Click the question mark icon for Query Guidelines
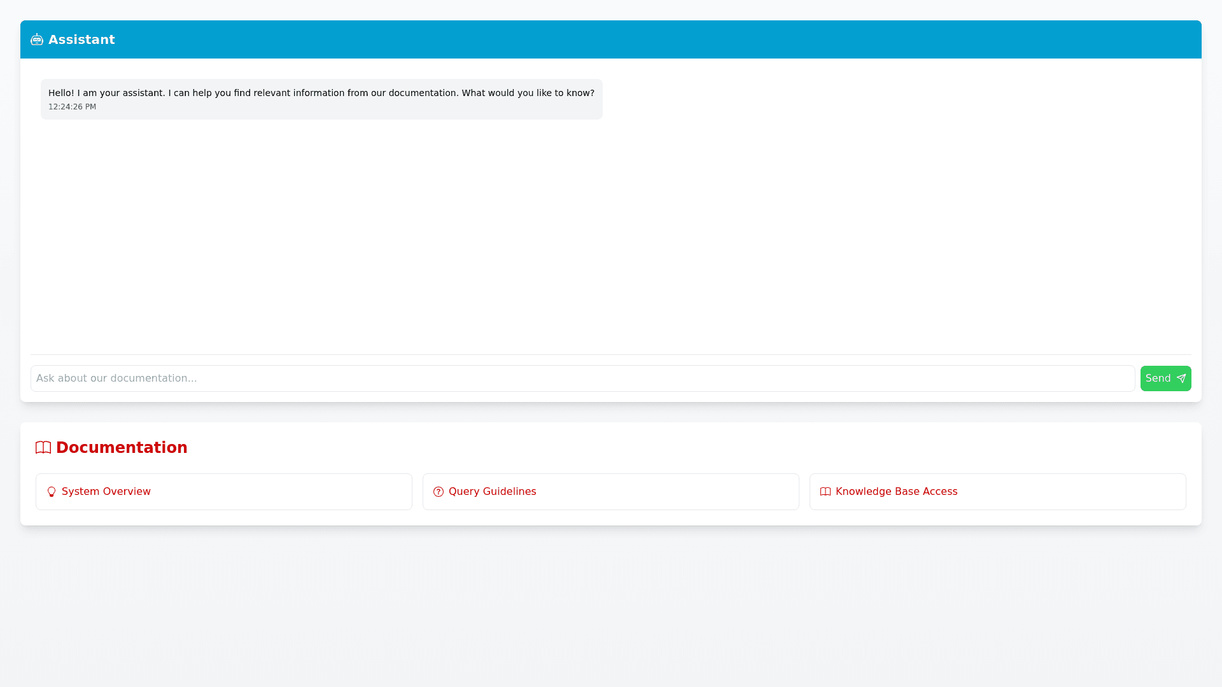The height and width of the screenshot is (687, 1222). click(439, 492)
